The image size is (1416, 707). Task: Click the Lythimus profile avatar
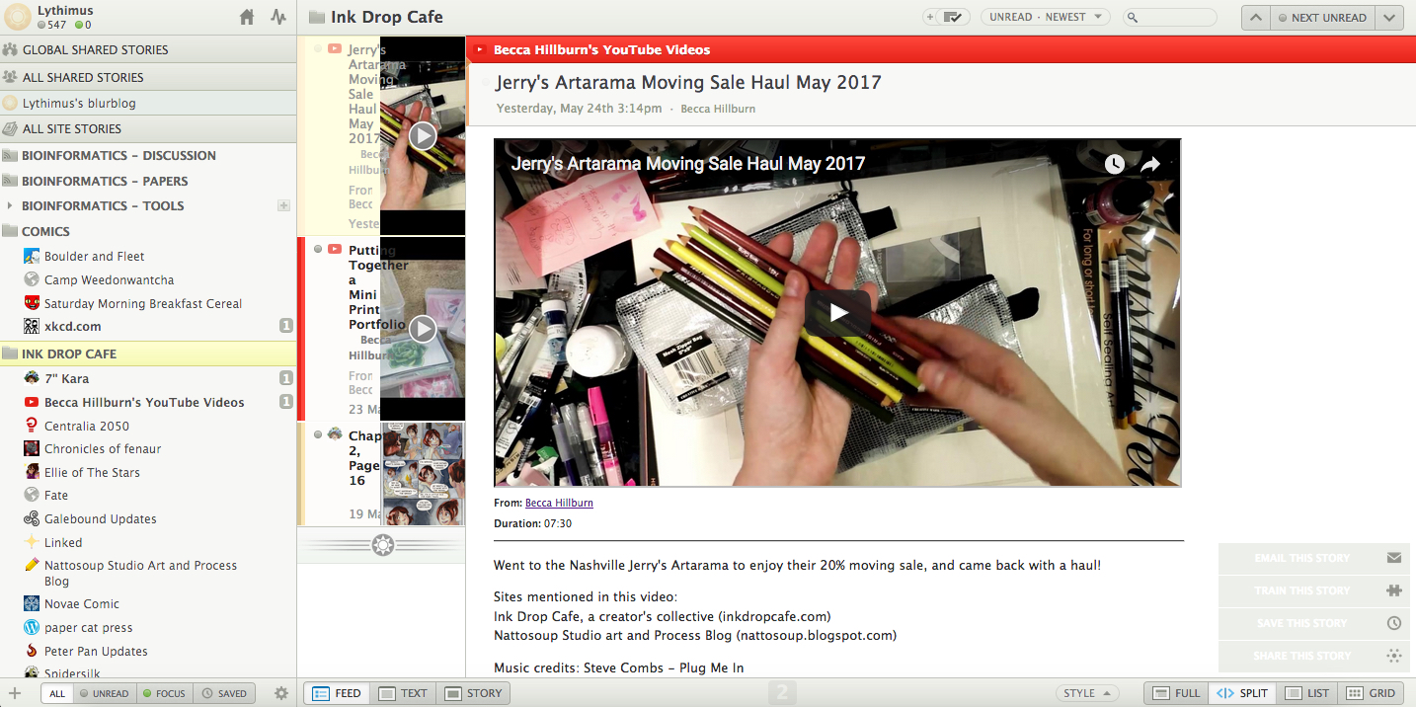point(18,17)
